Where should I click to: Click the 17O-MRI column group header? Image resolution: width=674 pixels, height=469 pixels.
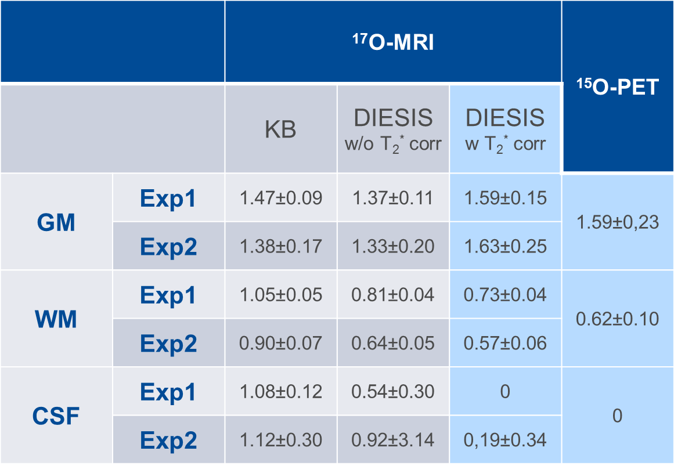pos(394,43)
